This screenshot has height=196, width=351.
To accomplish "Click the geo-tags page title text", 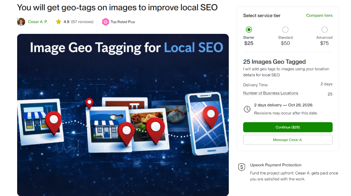I will pos(117,8).
